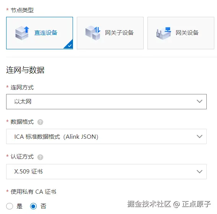Click the 直连设备 stacked box icon

point(22,33)
